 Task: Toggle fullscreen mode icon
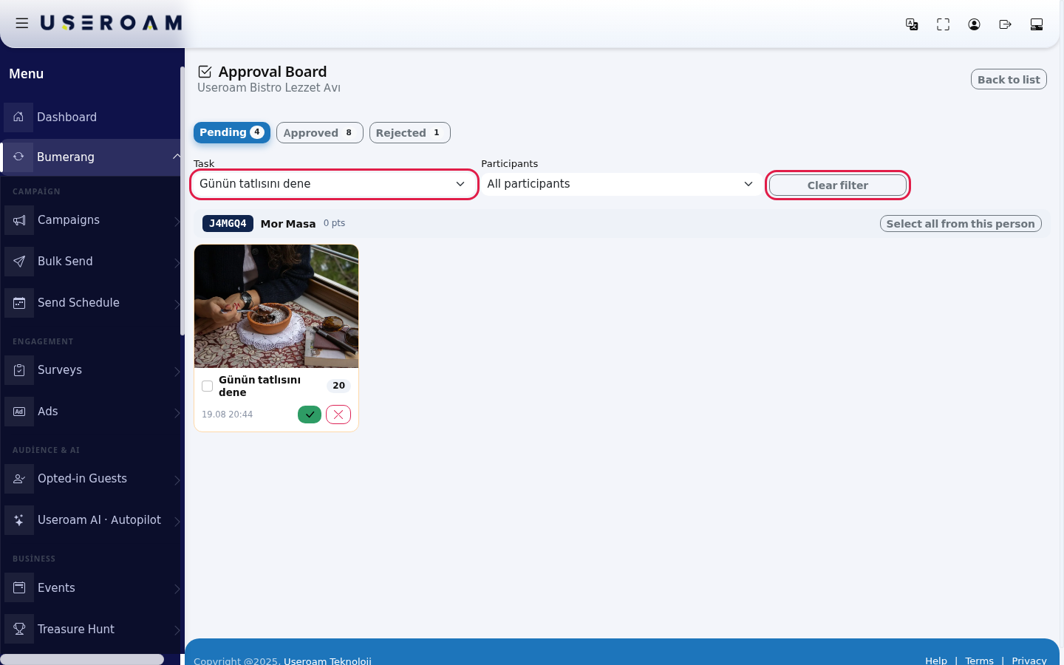(943, 24)
